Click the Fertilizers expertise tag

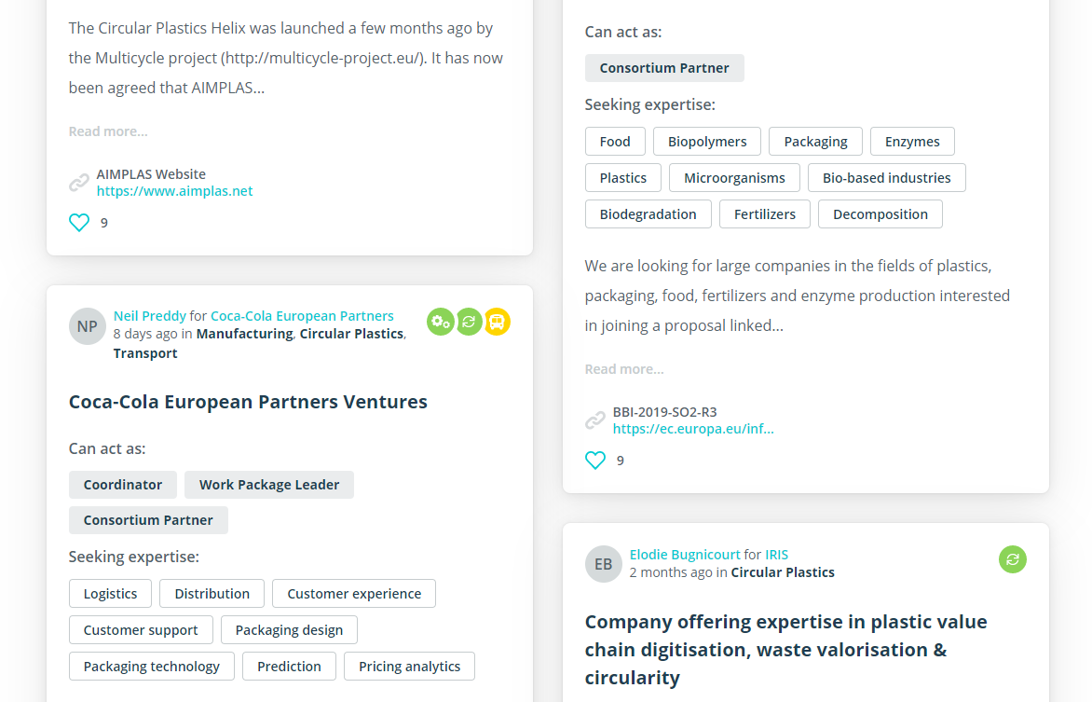[x=765, y=214]
